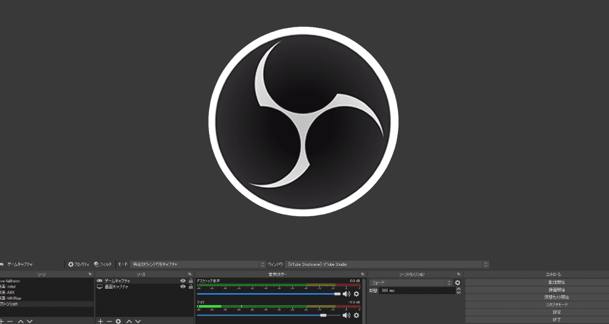The image size is (609, 324).
Task: Select the 画面キャプチャ source item
Action: point(117,287)
